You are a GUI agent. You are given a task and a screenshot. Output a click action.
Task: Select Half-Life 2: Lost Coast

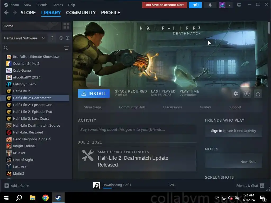35,119
